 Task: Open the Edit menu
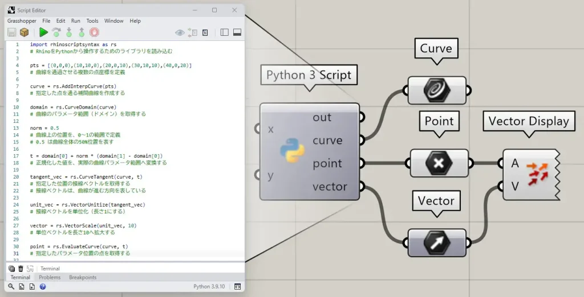(x=60, y=21)
